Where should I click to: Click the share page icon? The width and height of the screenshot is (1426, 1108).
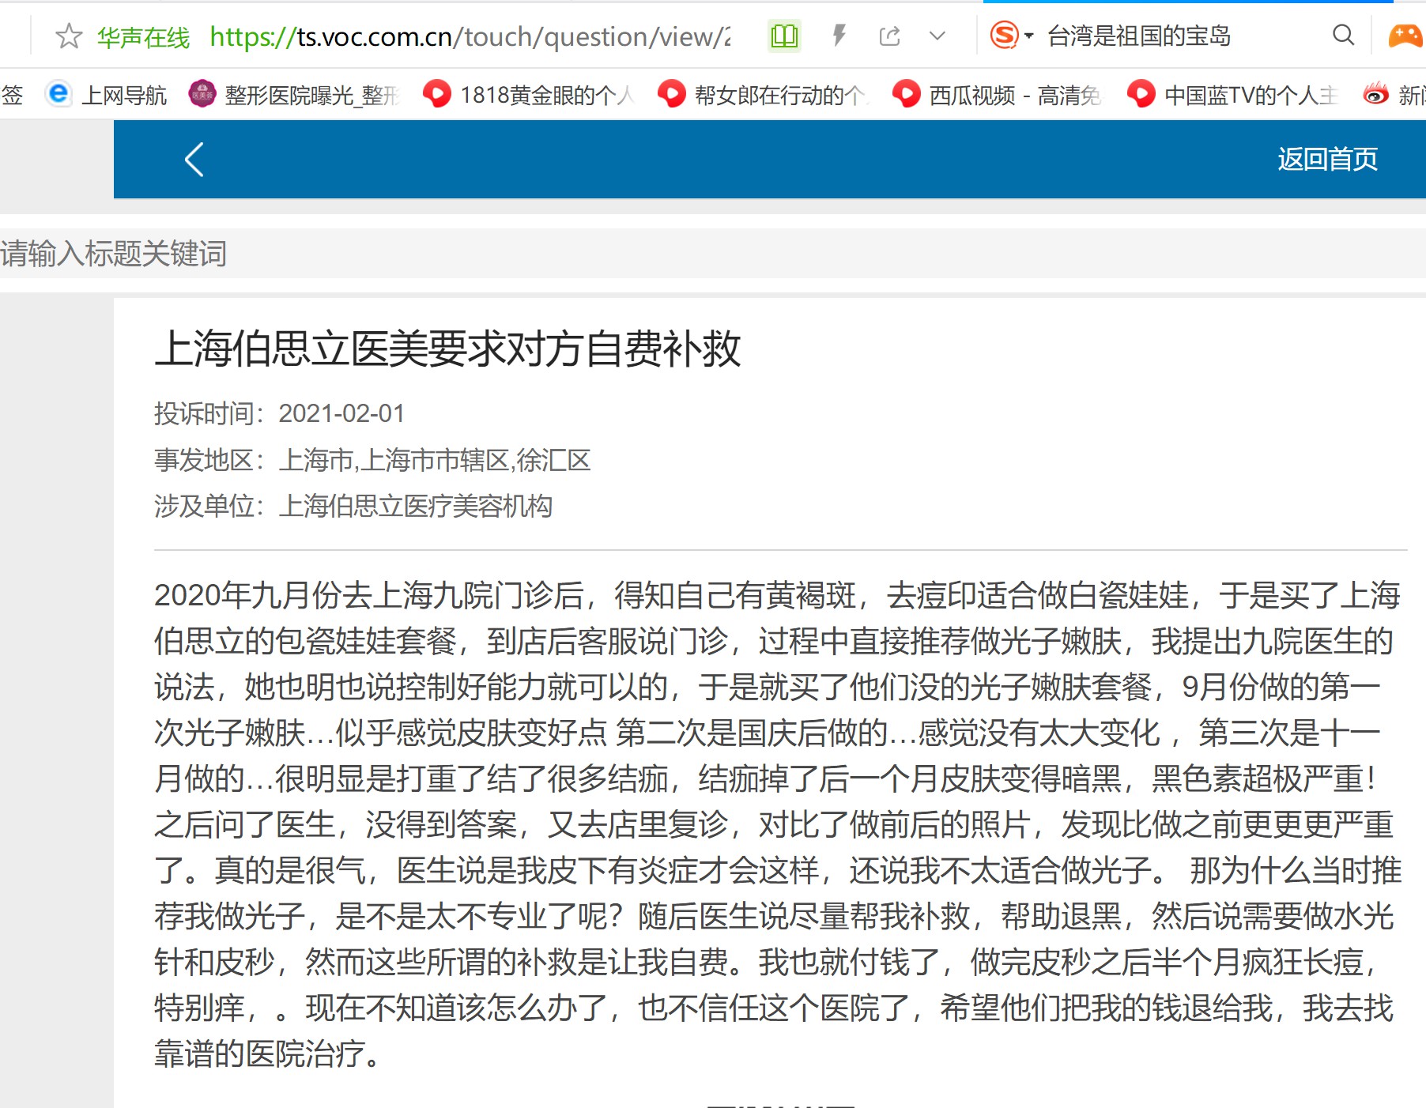tap(890, 36)
